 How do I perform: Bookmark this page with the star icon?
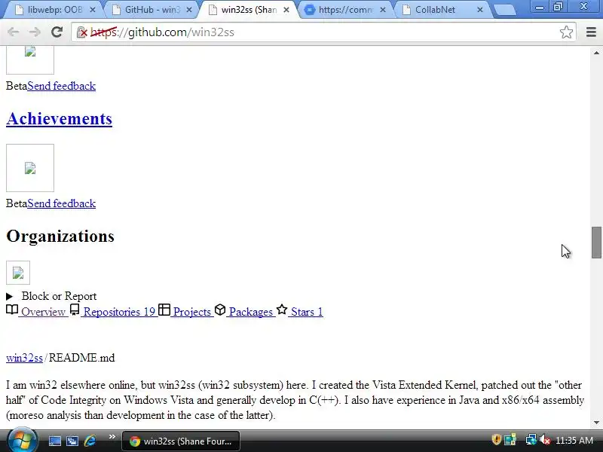[566, 32]
